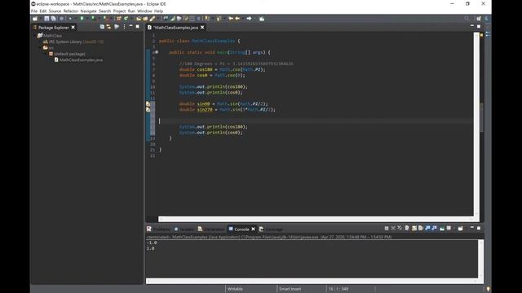522x293 pixels.
Task: Click the Remove Launch X icon in Console
Action: coord(393,228)
